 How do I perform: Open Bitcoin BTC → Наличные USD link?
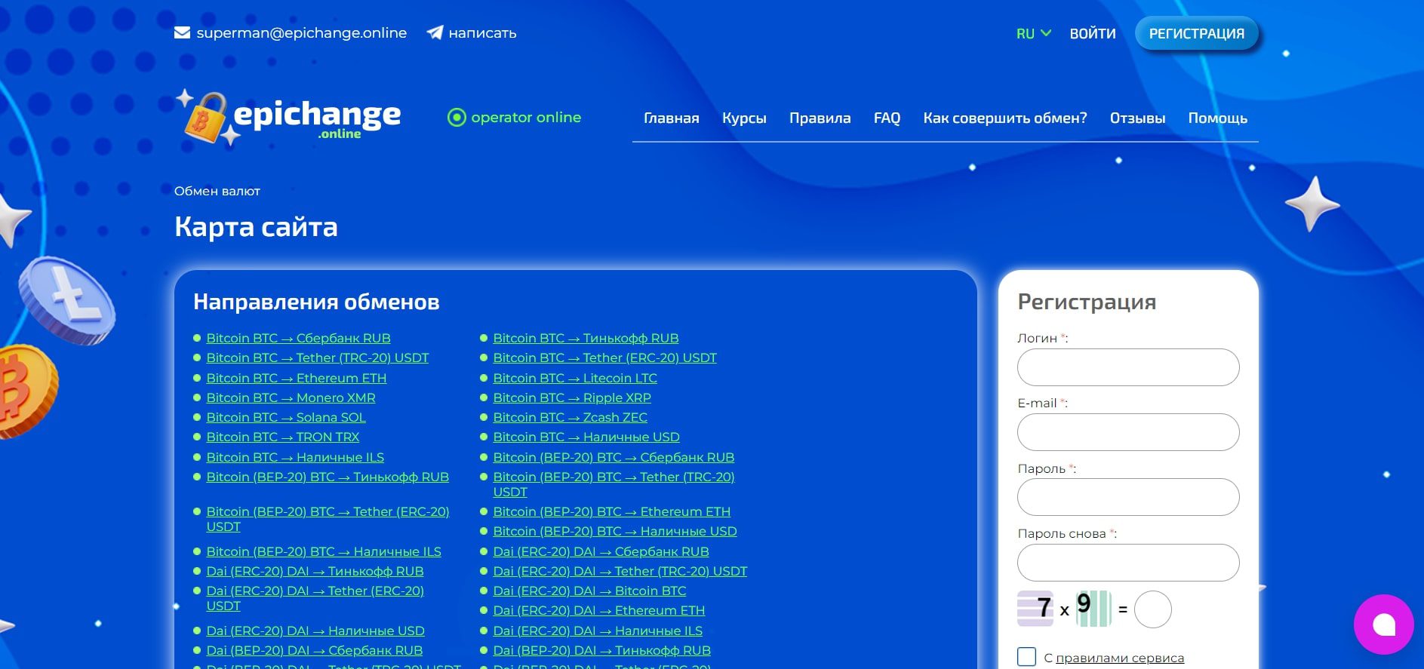586,437
